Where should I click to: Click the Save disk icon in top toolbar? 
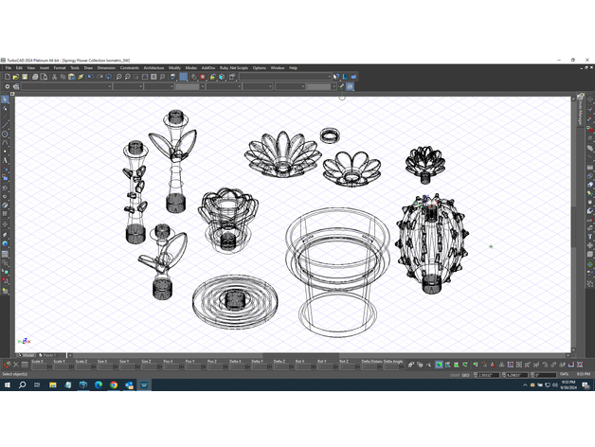[x=26, y=77]
